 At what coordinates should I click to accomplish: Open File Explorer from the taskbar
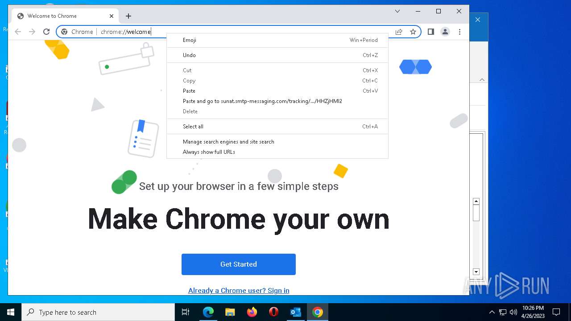pyautogui.click(x=230, y=312)
